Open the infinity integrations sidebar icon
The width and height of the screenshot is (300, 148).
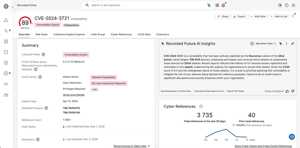coord(6,84)
